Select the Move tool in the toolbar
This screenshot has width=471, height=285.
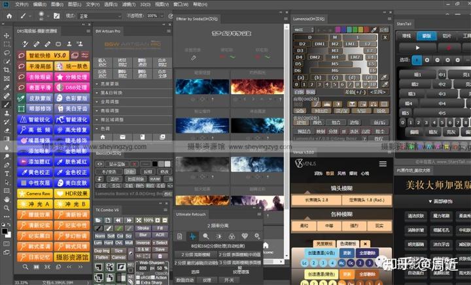pos(7,36)
